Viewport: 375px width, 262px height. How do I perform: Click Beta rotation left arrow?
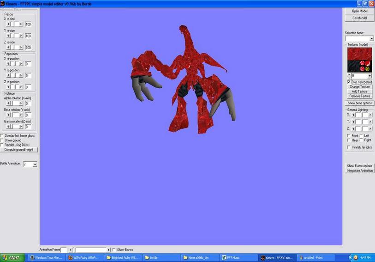[8, 115]
